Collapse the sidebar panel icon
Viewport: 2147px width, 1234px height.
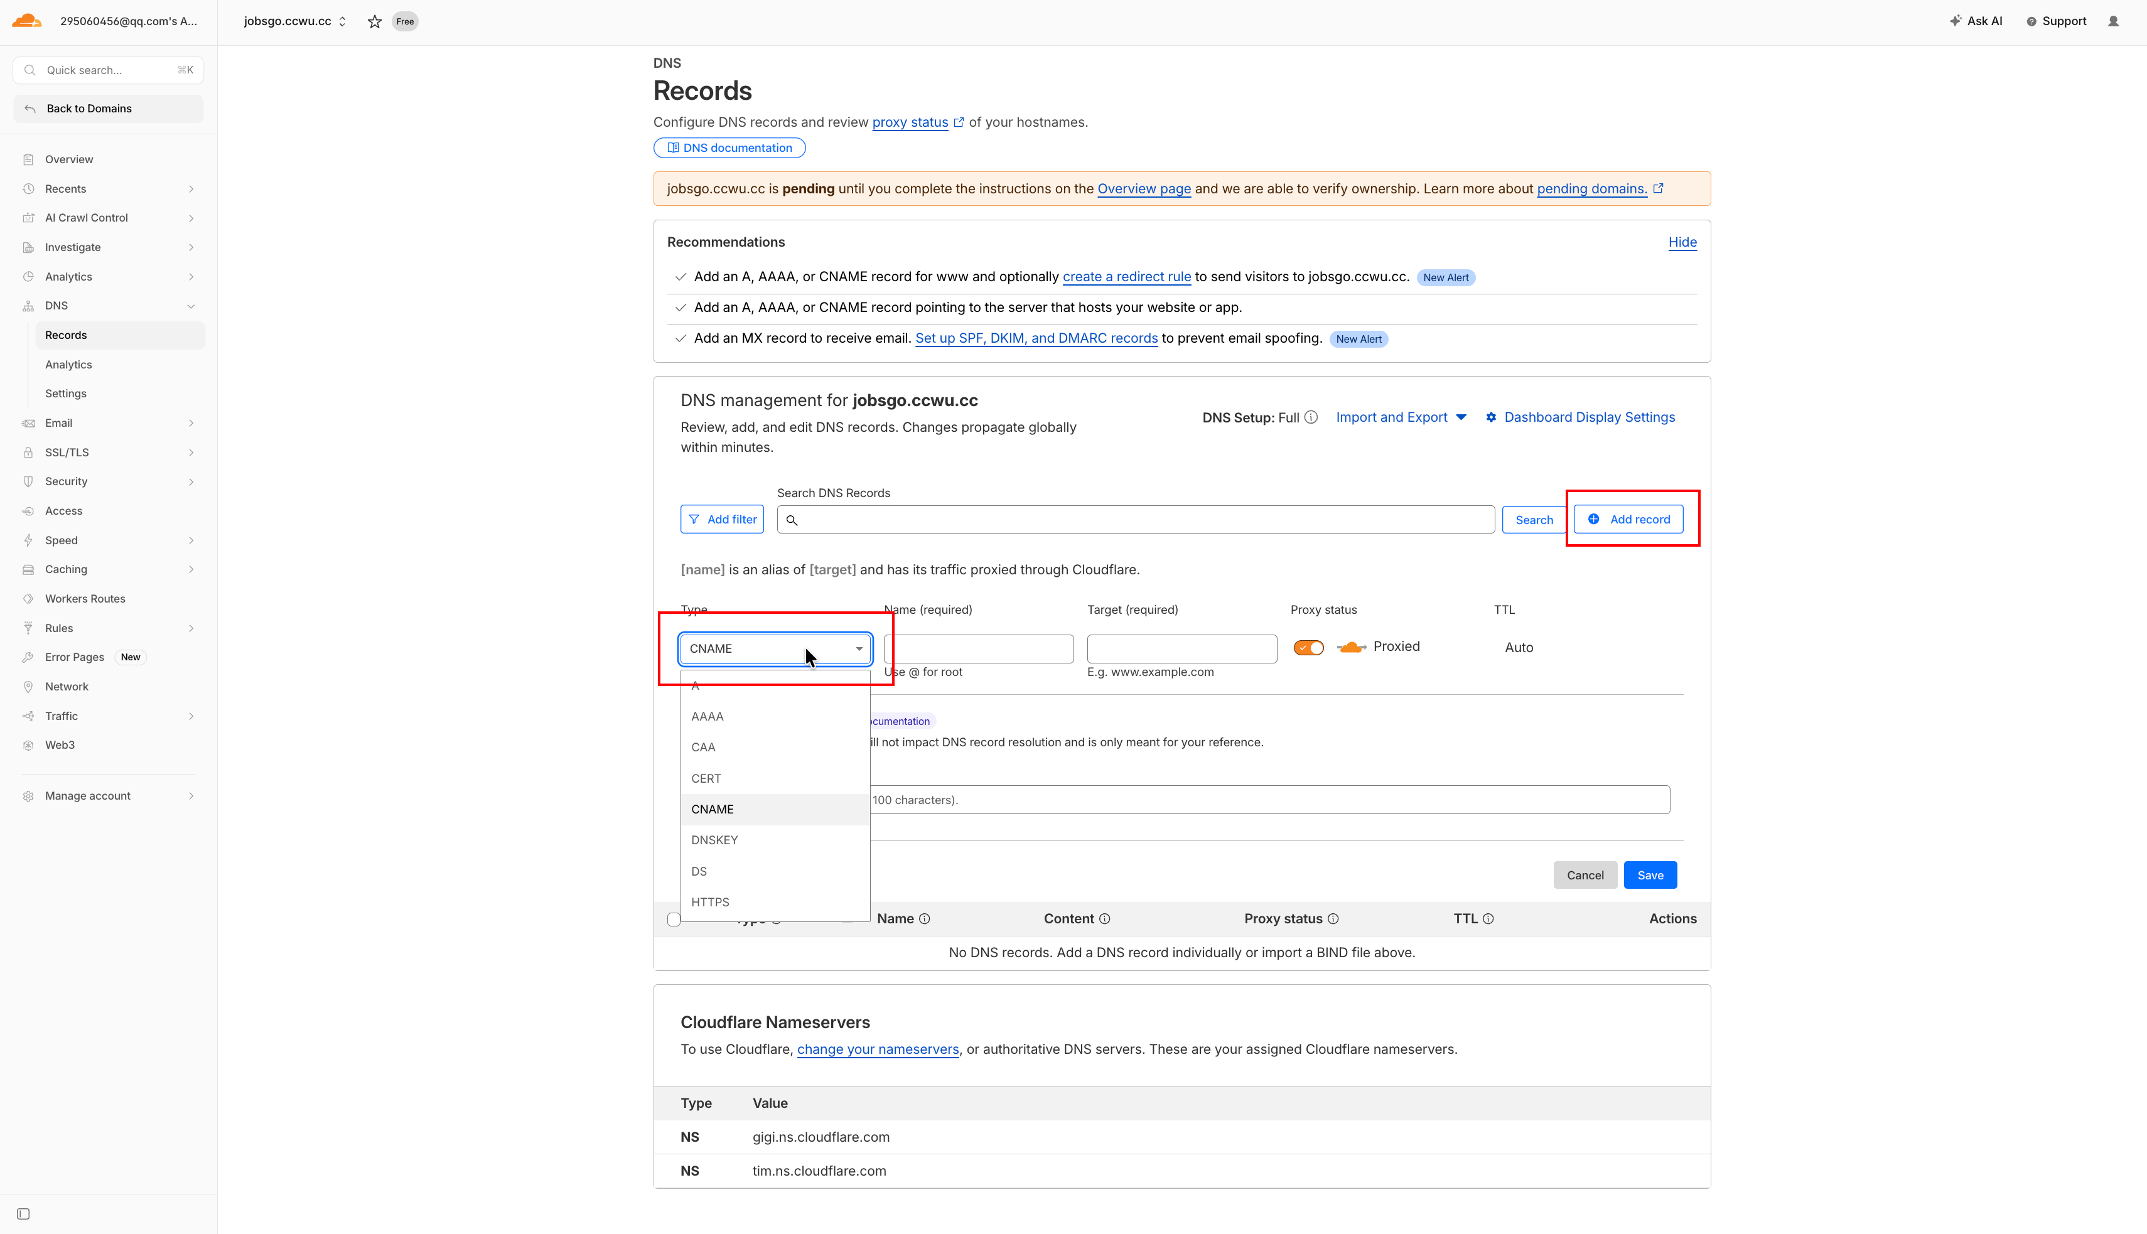point(24,1214)
